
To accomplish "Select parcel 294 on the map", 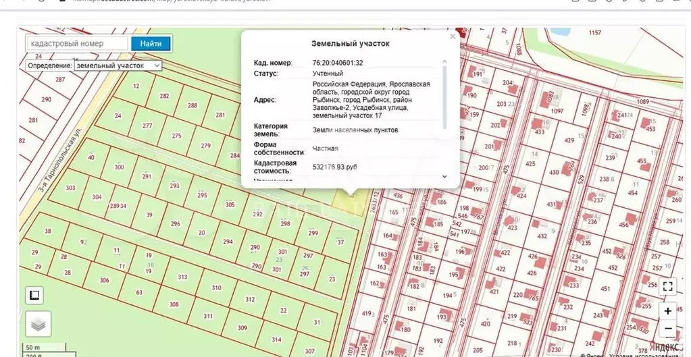I will click(x=228, y=242).
